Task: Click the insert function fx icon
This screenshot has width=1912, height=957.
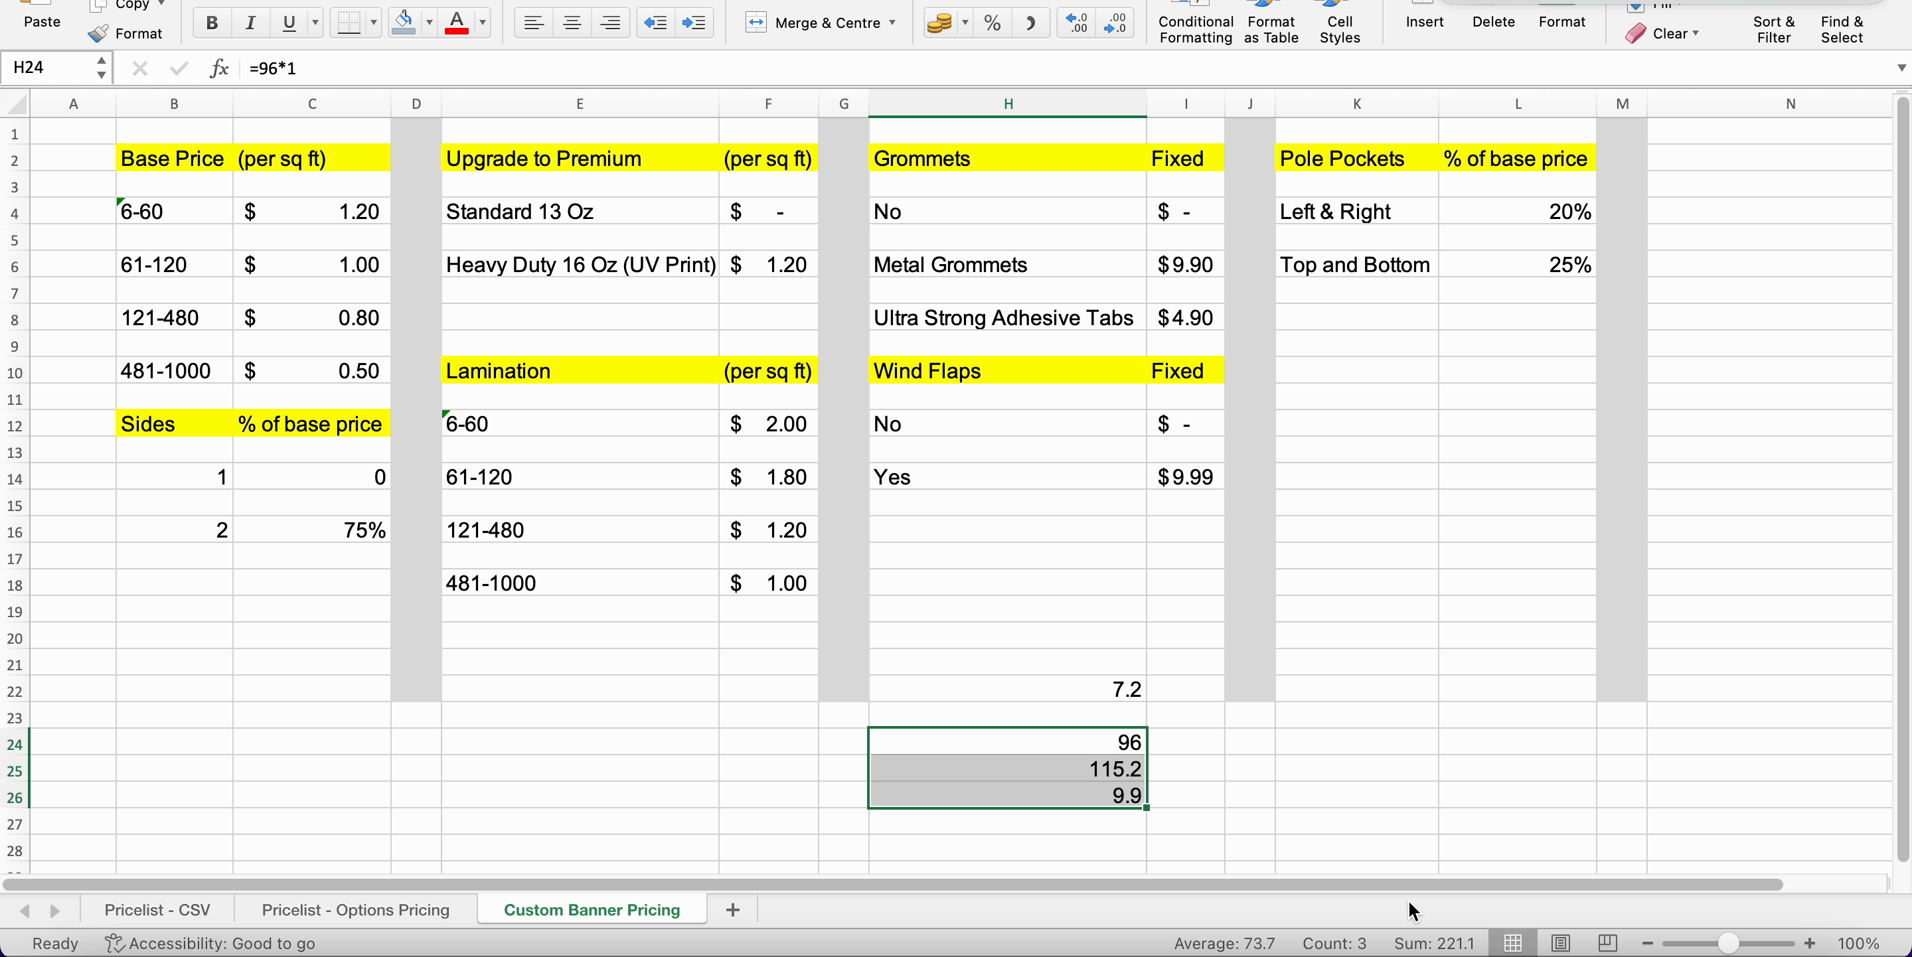Action: pyautogui.click(x=218, y=68)
